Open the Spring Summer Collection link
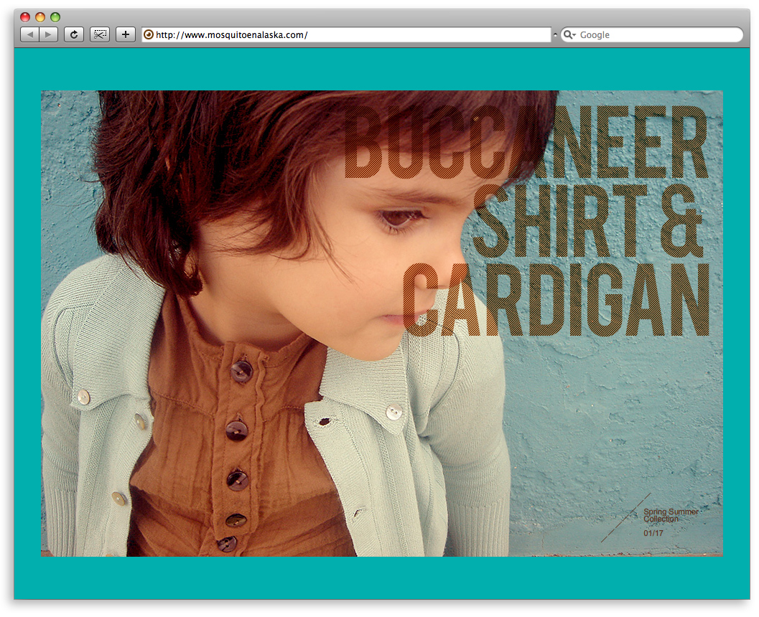Viewport: 759px width, 617px height. (x=671, y=515)
